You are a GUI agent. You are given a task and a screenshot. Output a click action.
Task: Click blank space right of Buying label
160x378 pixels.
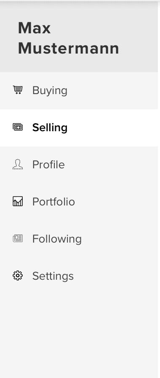tap(112, 91)
